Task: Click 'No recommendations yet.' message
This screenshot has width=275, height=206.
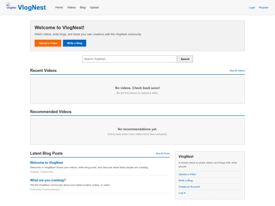Action: pos(137,129)
